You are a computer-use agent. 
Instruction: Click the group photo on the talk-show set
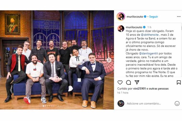[57, 60]
